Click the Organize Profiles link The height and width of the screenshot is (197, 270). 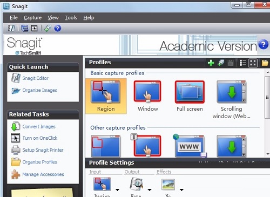(40, 162)
